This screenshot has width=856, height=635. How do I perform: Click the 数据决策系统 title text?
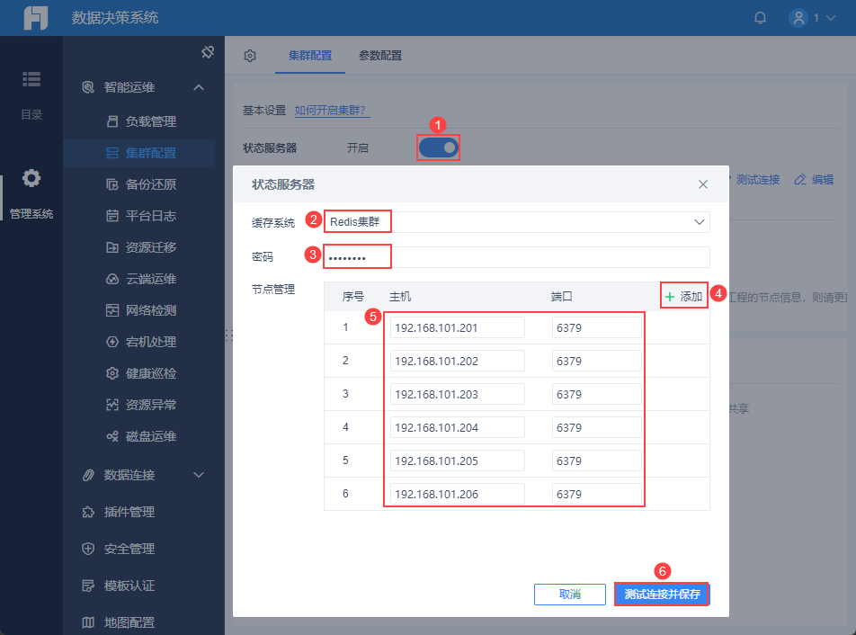click(x=115, y=18)
